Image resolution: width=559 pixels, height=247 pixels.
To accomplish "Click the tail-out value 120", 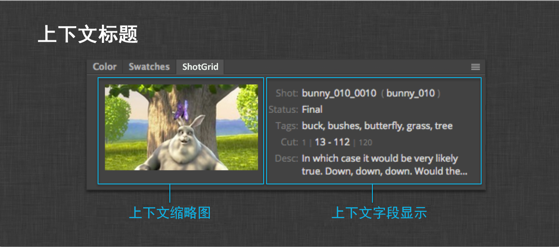I will tap(365, 143).
